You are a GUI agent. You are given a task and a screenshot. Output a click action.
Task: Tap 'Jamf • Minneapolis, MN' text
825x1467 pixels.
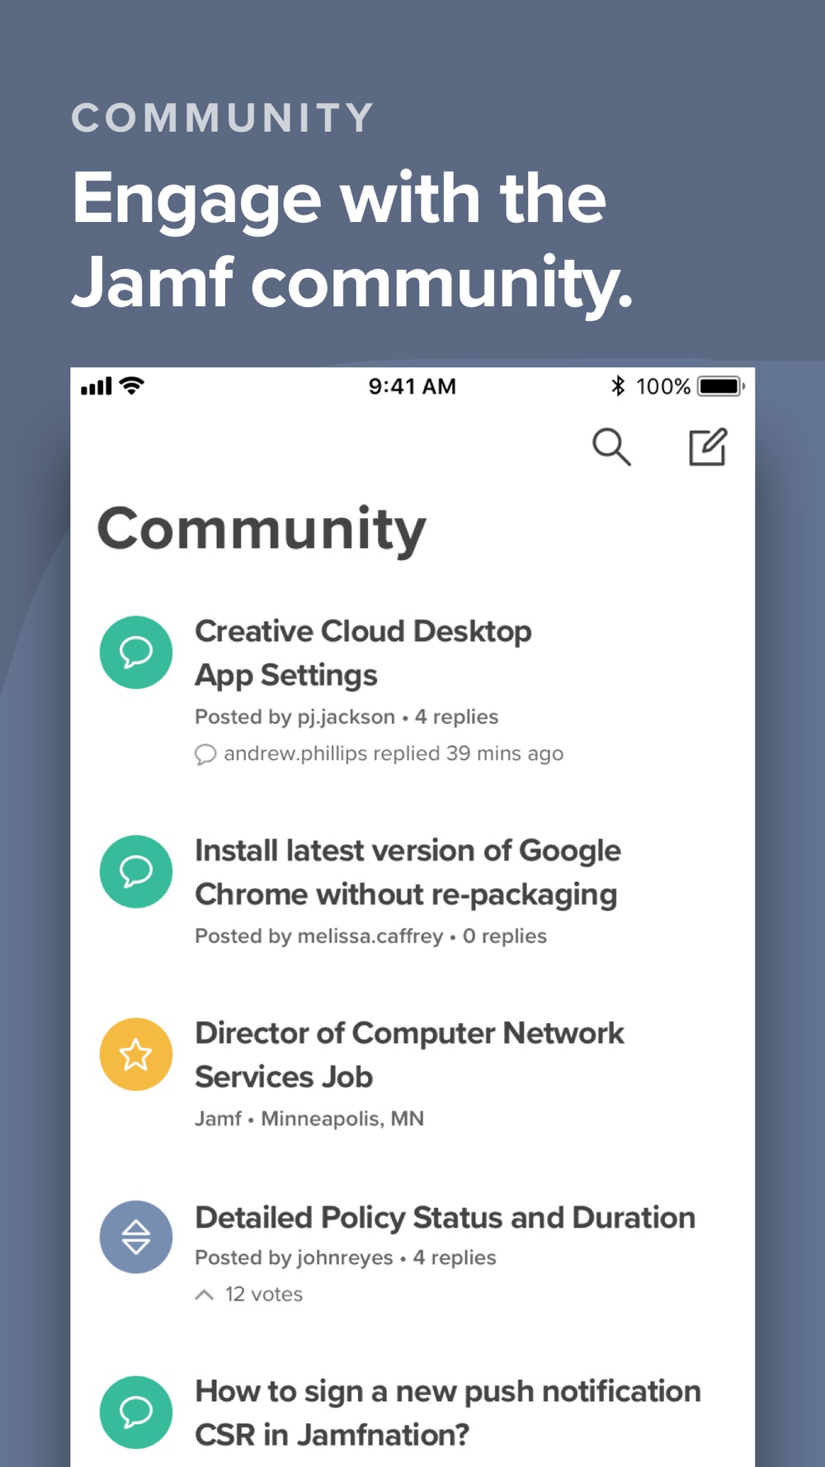[x=309, y=1119]
